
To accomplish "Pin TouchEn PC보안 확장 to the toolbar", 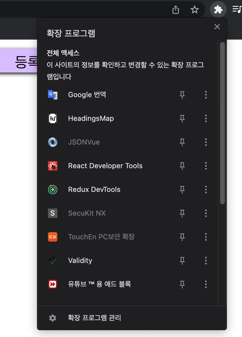I will [182, 237].
